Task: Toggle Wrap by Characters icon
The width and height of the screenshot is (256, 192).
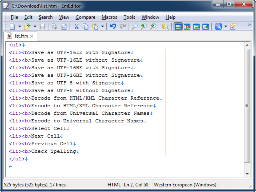Action: click(x=187, y=27)
